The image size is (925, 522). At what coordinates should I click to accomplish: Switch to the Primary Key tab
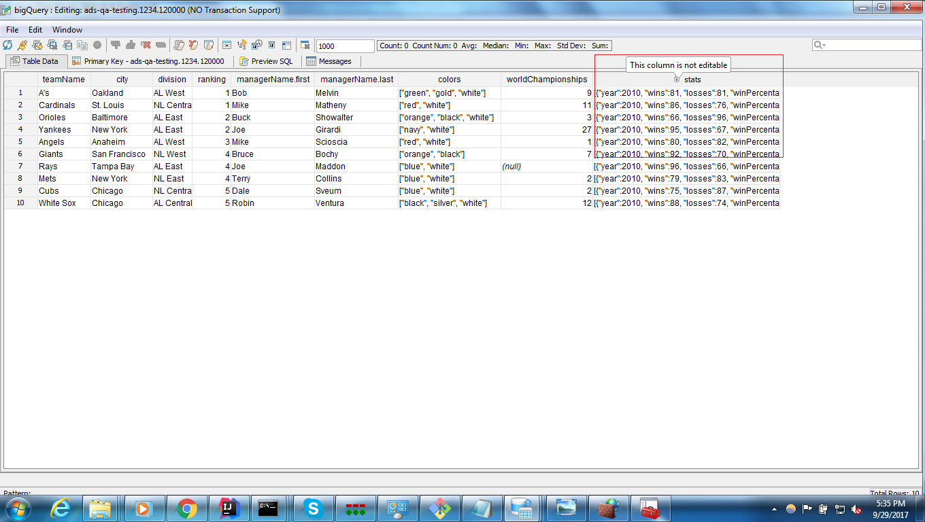(148, 61)
